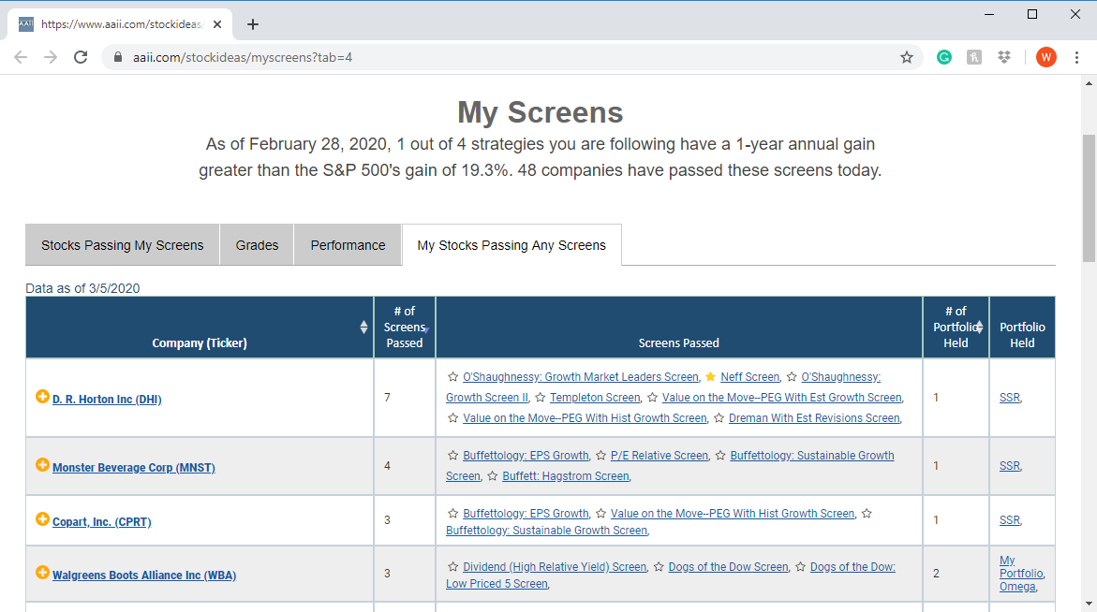
Task: Switch to the Grades tab
Action: 257,245
